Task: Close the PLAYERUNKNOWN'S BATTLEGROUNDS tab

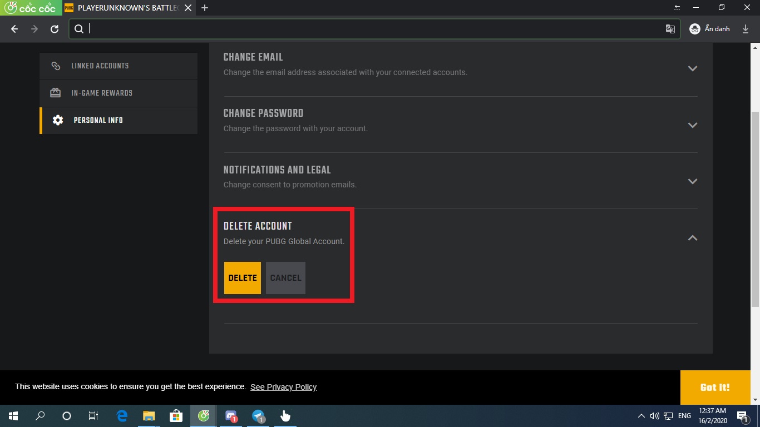Action: click(x=188, y=8)
